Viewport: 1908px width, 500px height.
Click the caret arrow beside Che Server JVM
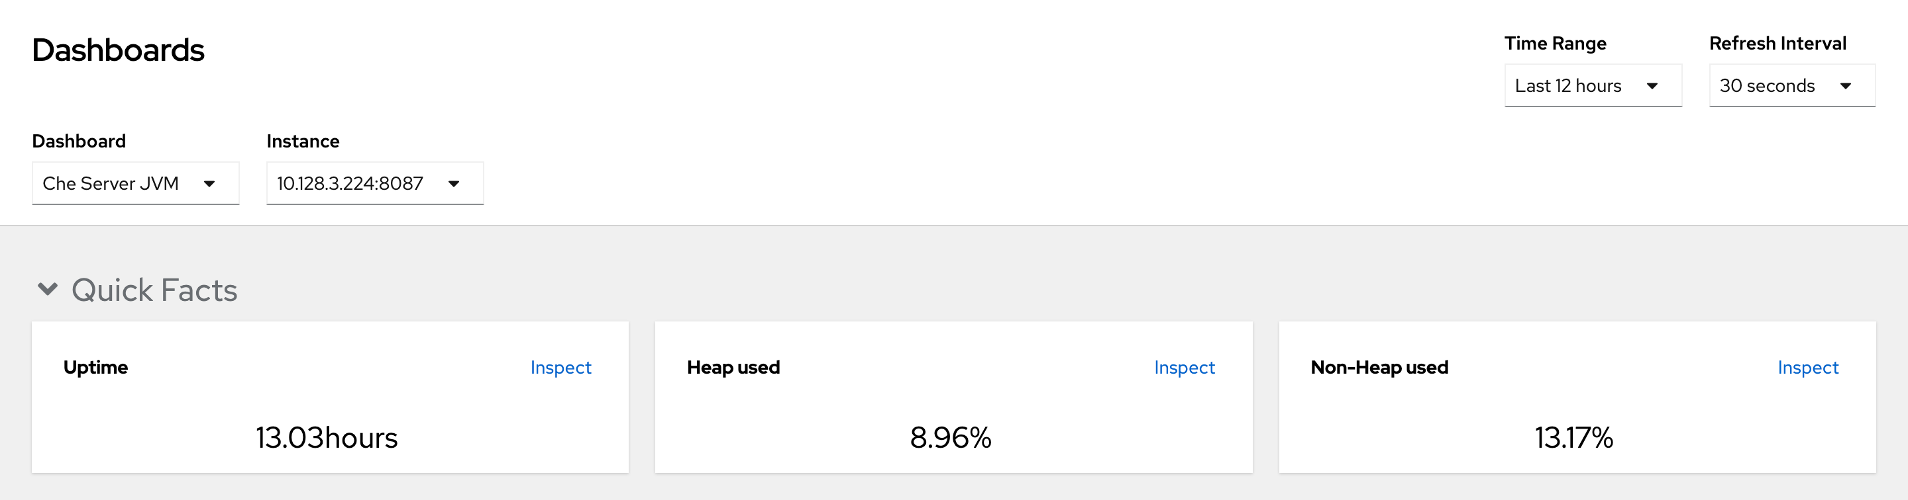(x=209, y=184)
